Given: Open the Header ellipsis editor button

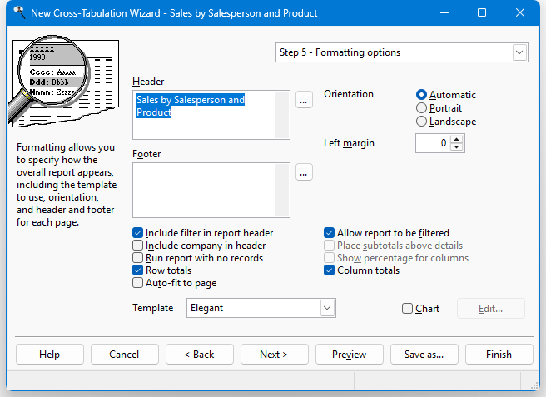Looking at the screenshot, I should pyautogui.click(x=303, y=100).
